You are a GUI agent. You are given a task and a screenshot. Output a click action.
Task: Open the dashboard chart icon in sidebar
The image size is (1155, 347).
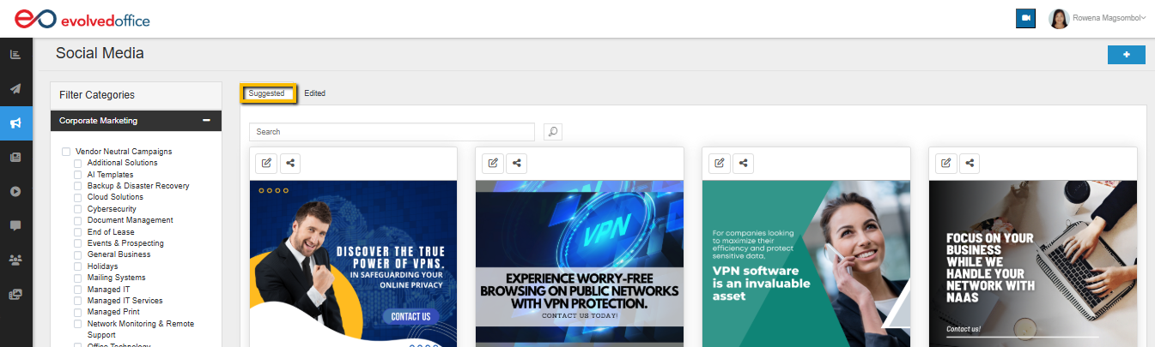click(x=15, y=55)
